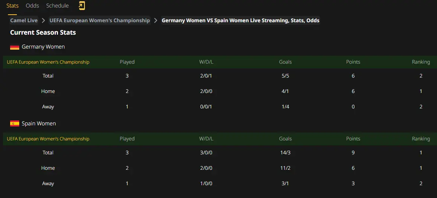The image size is (437, 198).
Task: Click Germany Women VS Spain Women breadcrumb
Action: click(x=240, y=20)
